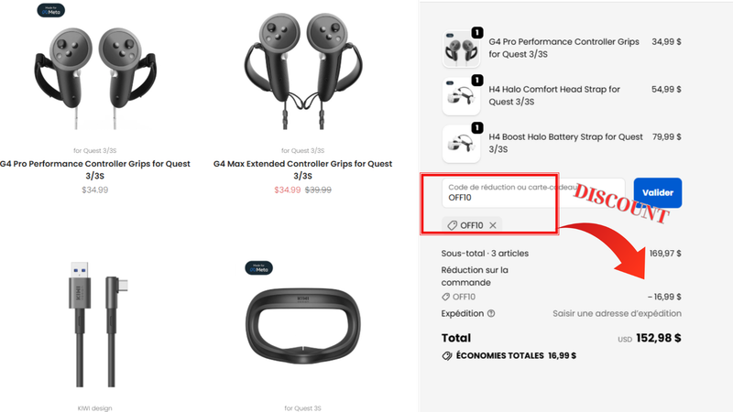Click the quantity badge on the G4 Pro cart thumbnail
733x412 pixels.
click(476, 32)
